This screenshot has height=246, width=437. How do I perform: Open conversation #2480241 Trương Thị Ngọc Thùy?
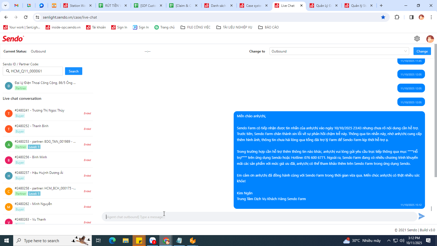tap(48, 113)
